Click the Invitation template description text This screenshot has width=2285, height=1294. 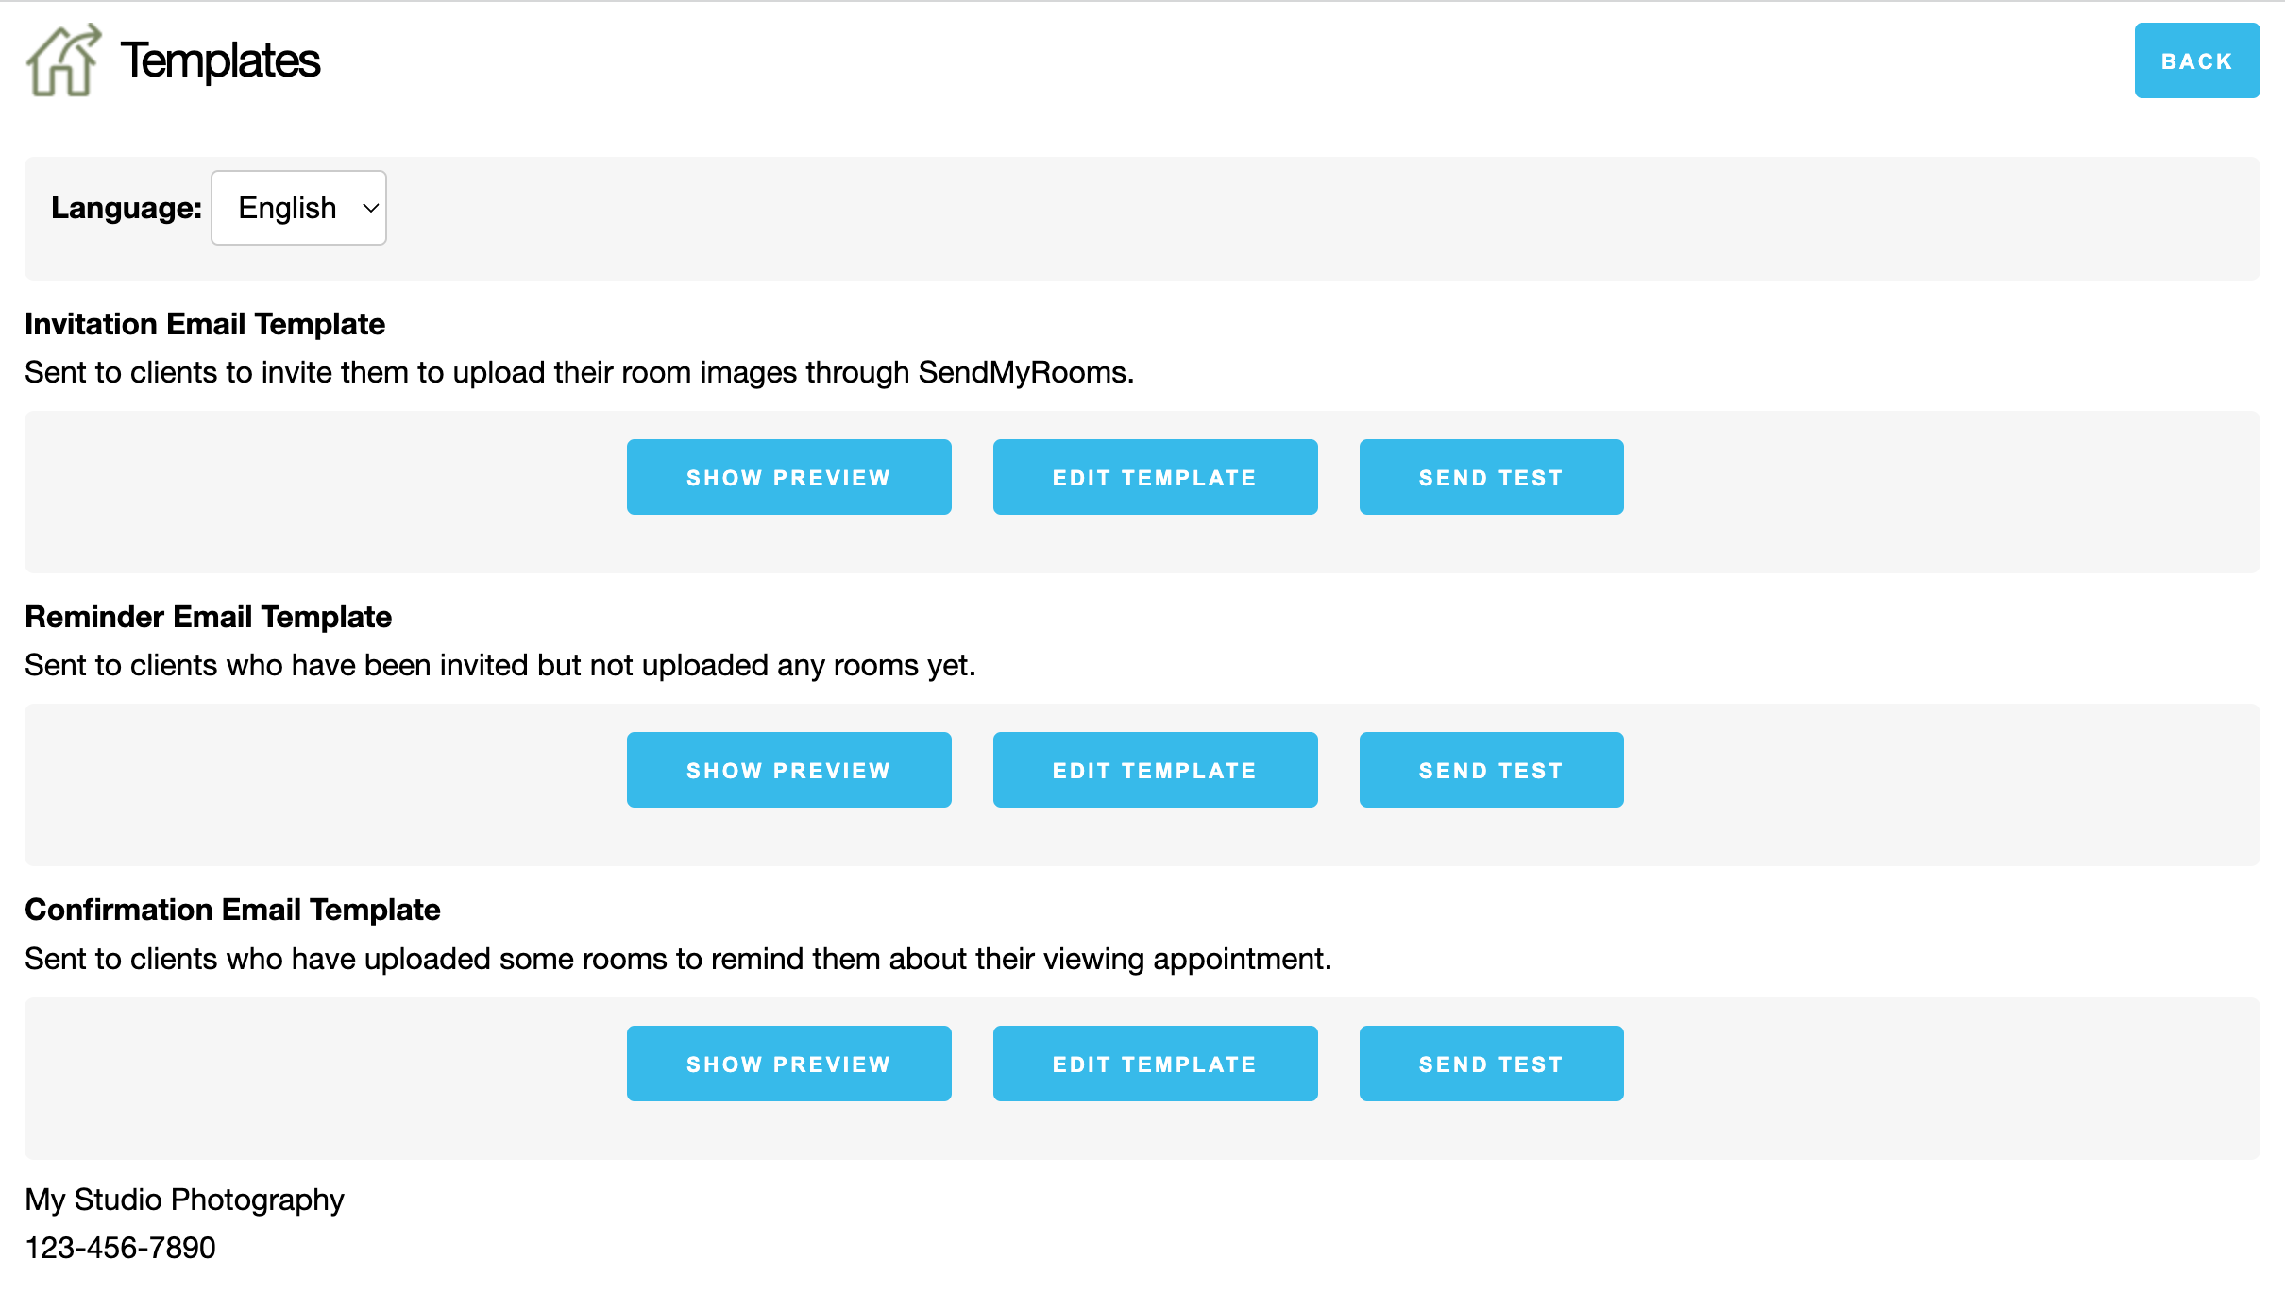(x=579, y=372)
